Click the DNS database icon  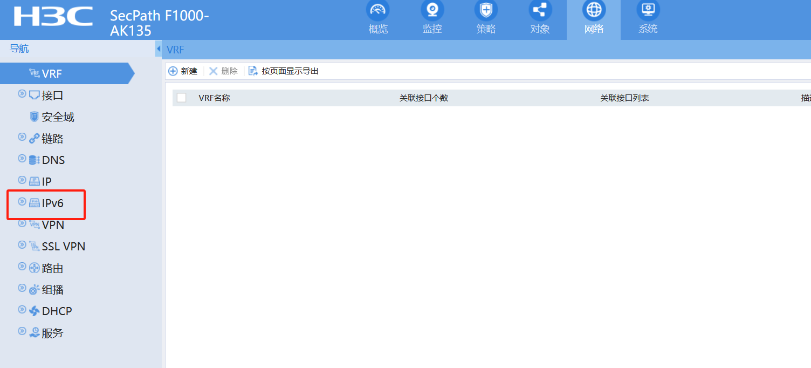pyautogui.click(x=34, y=160)
